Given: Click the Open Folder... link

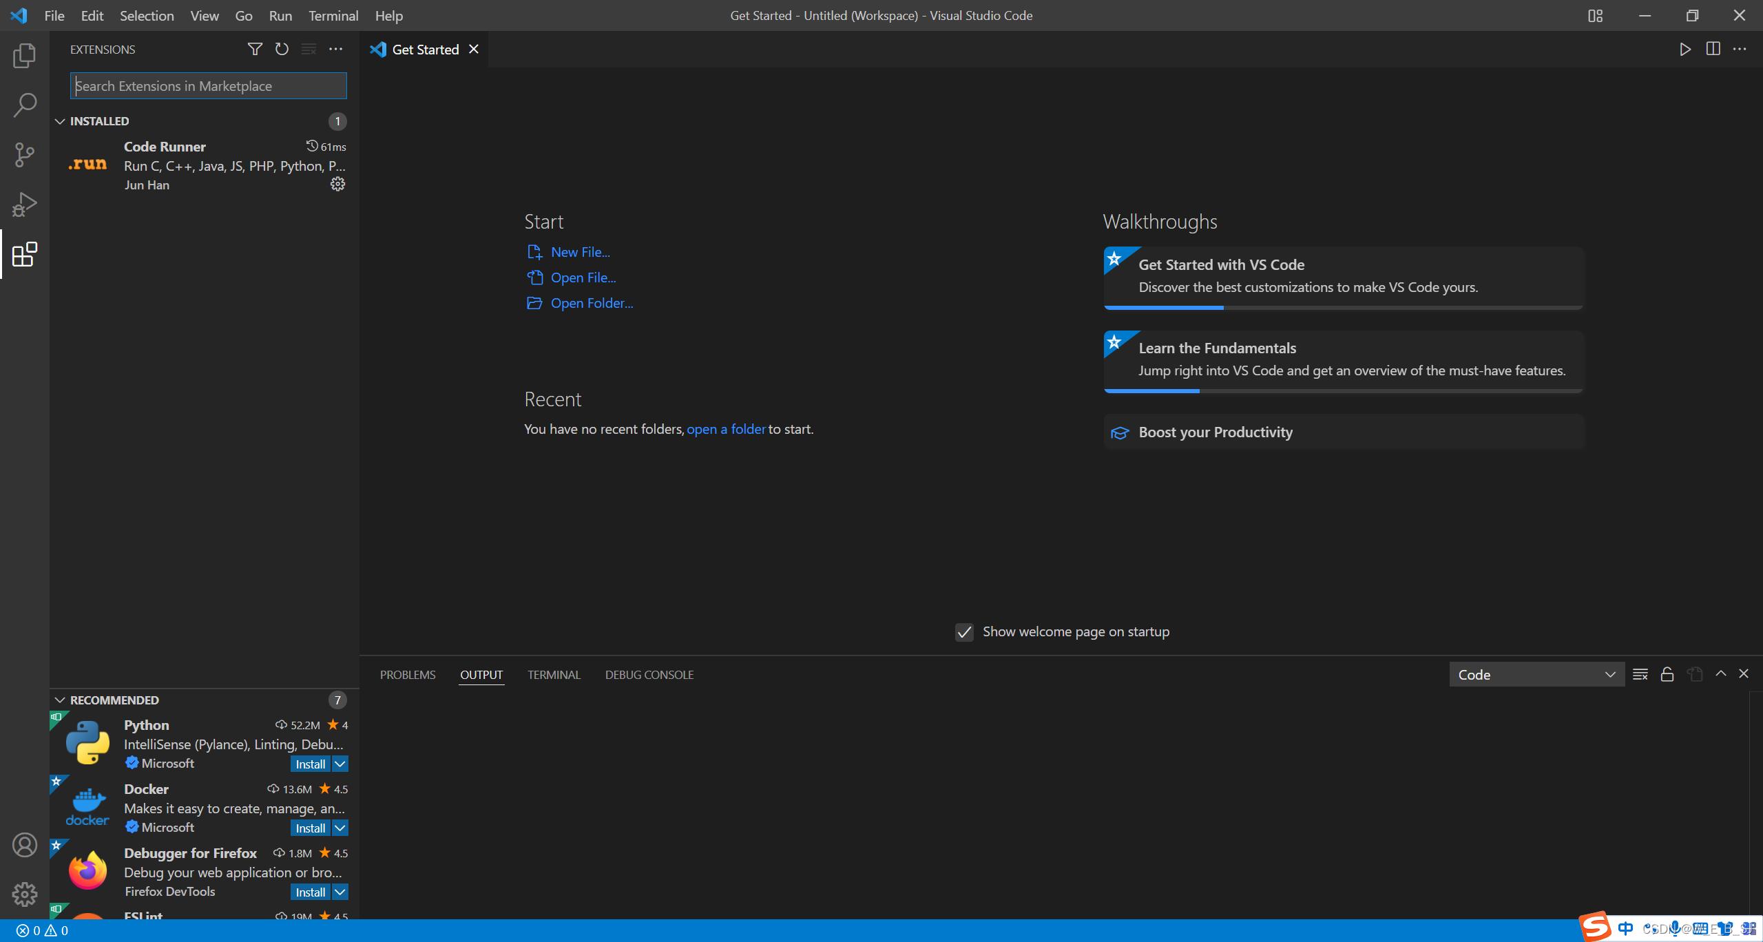Looking at the screenshot, I should coord(591,303).
